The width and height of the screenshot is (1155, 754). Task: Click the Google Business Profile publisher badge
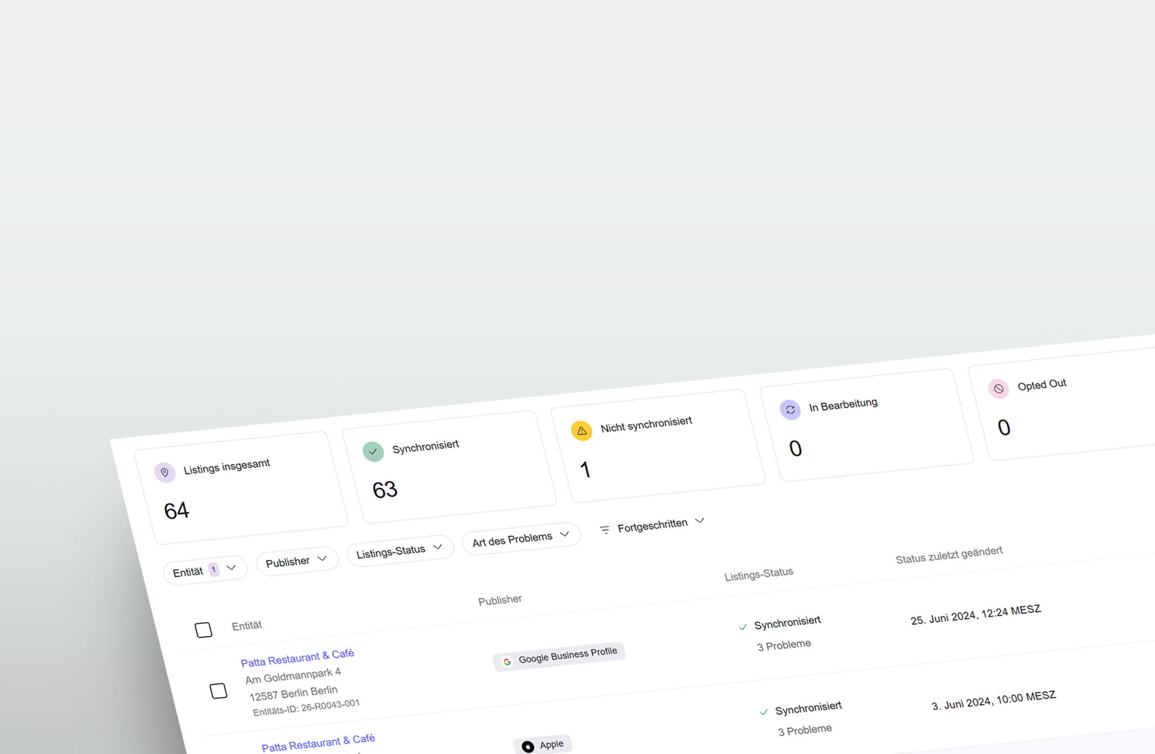559,656
